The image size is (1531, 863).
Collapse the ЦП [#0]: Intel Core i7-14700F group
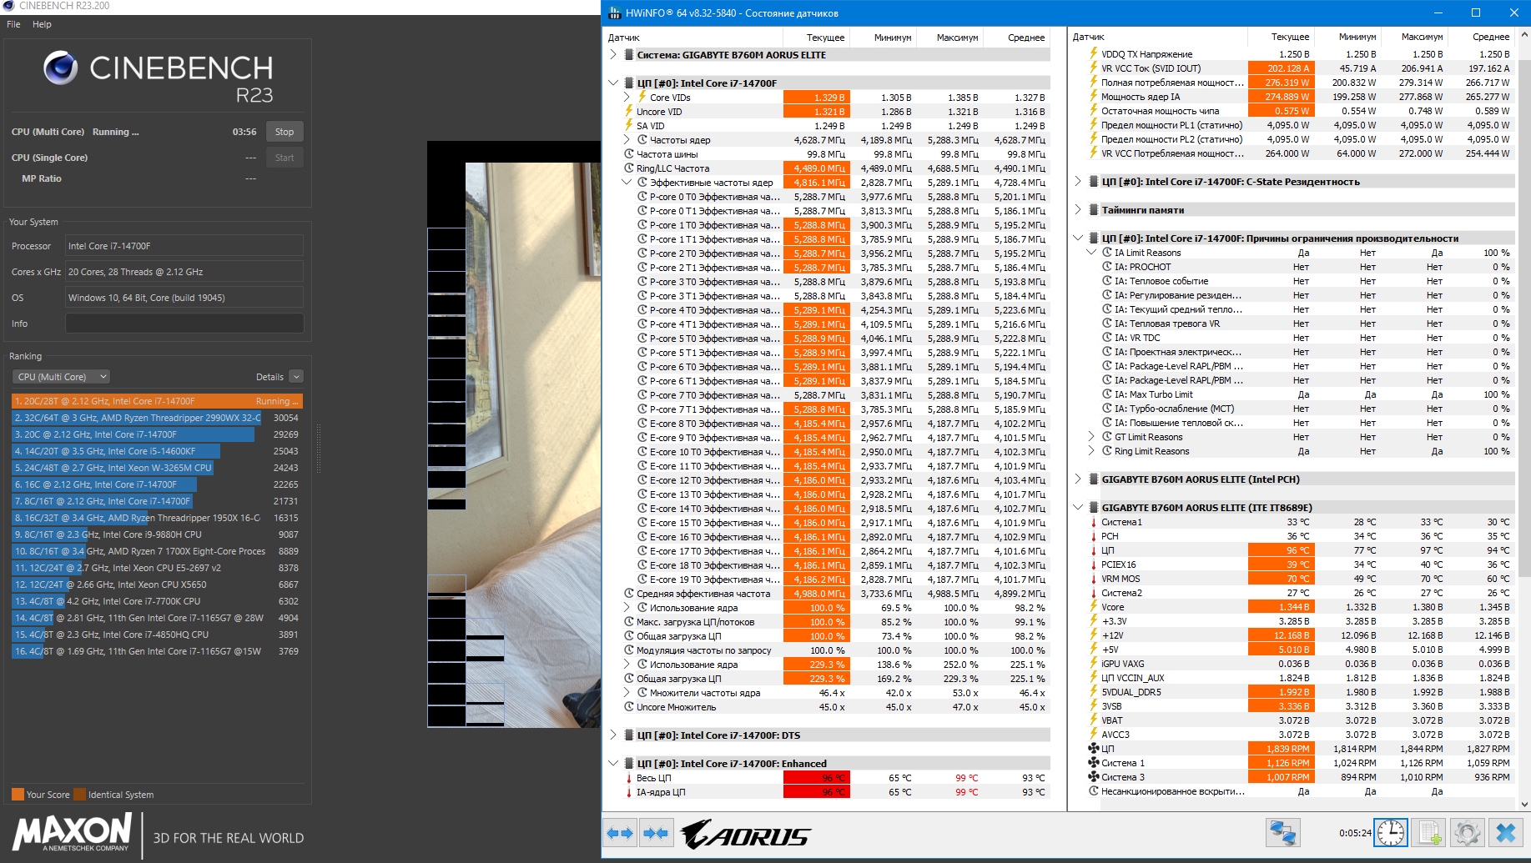pyautogui.click(x=613, y=83)
